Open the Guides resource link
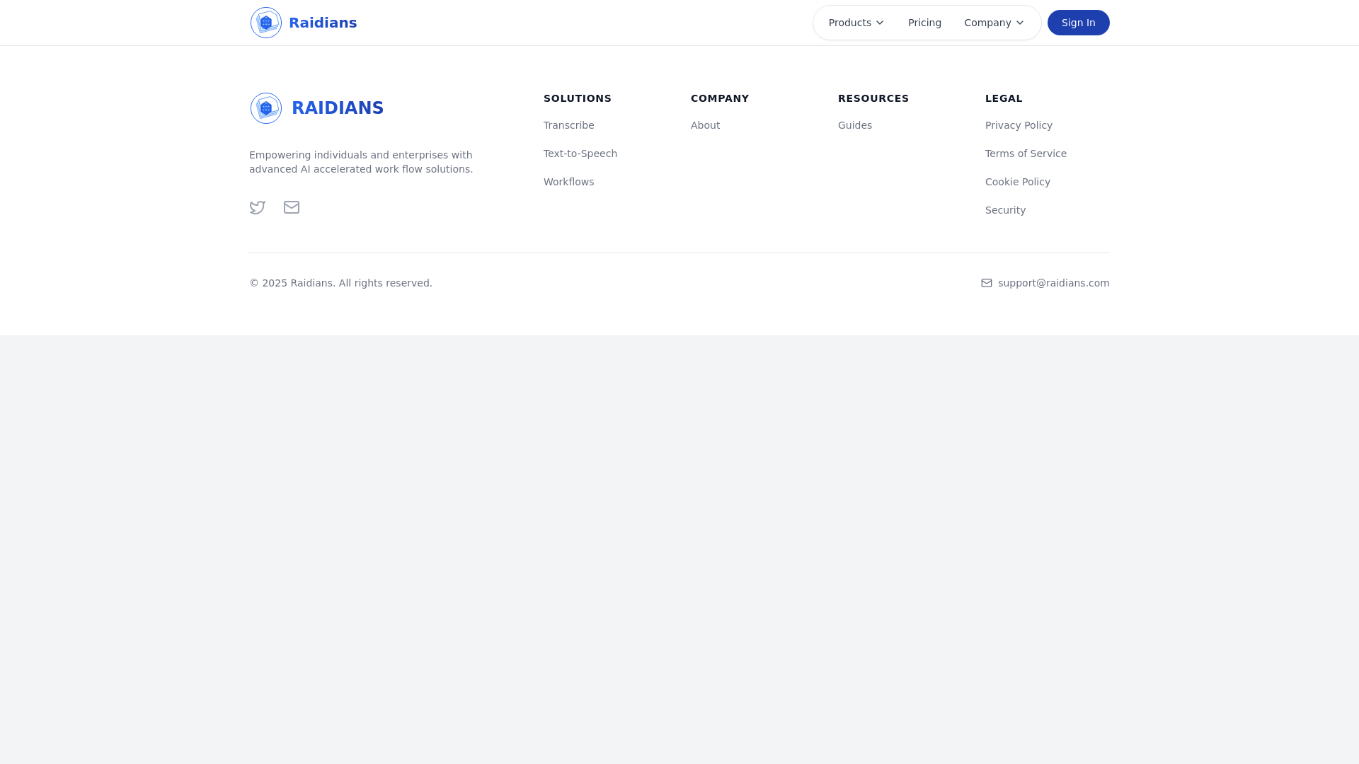The height and width of the screenshot is (764, 1359). tap(855, 125)
